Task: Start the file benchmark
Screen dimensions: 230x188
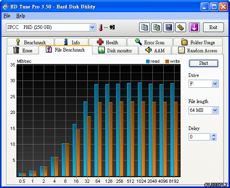Action: [x=203, y=63]
